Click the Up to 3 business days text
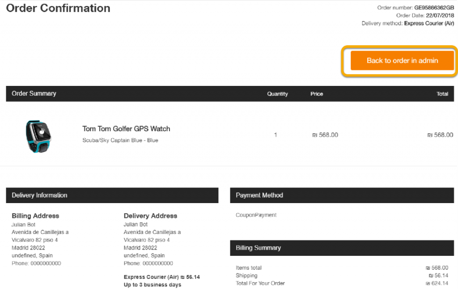458x289 pixels. tap(153, 285)
